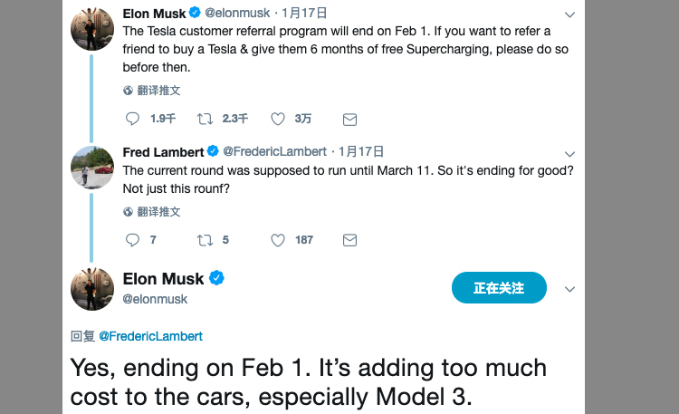Toggle the 正在关注 following button
The width and height of the screenshot is (679, 414).
point(499,288)
